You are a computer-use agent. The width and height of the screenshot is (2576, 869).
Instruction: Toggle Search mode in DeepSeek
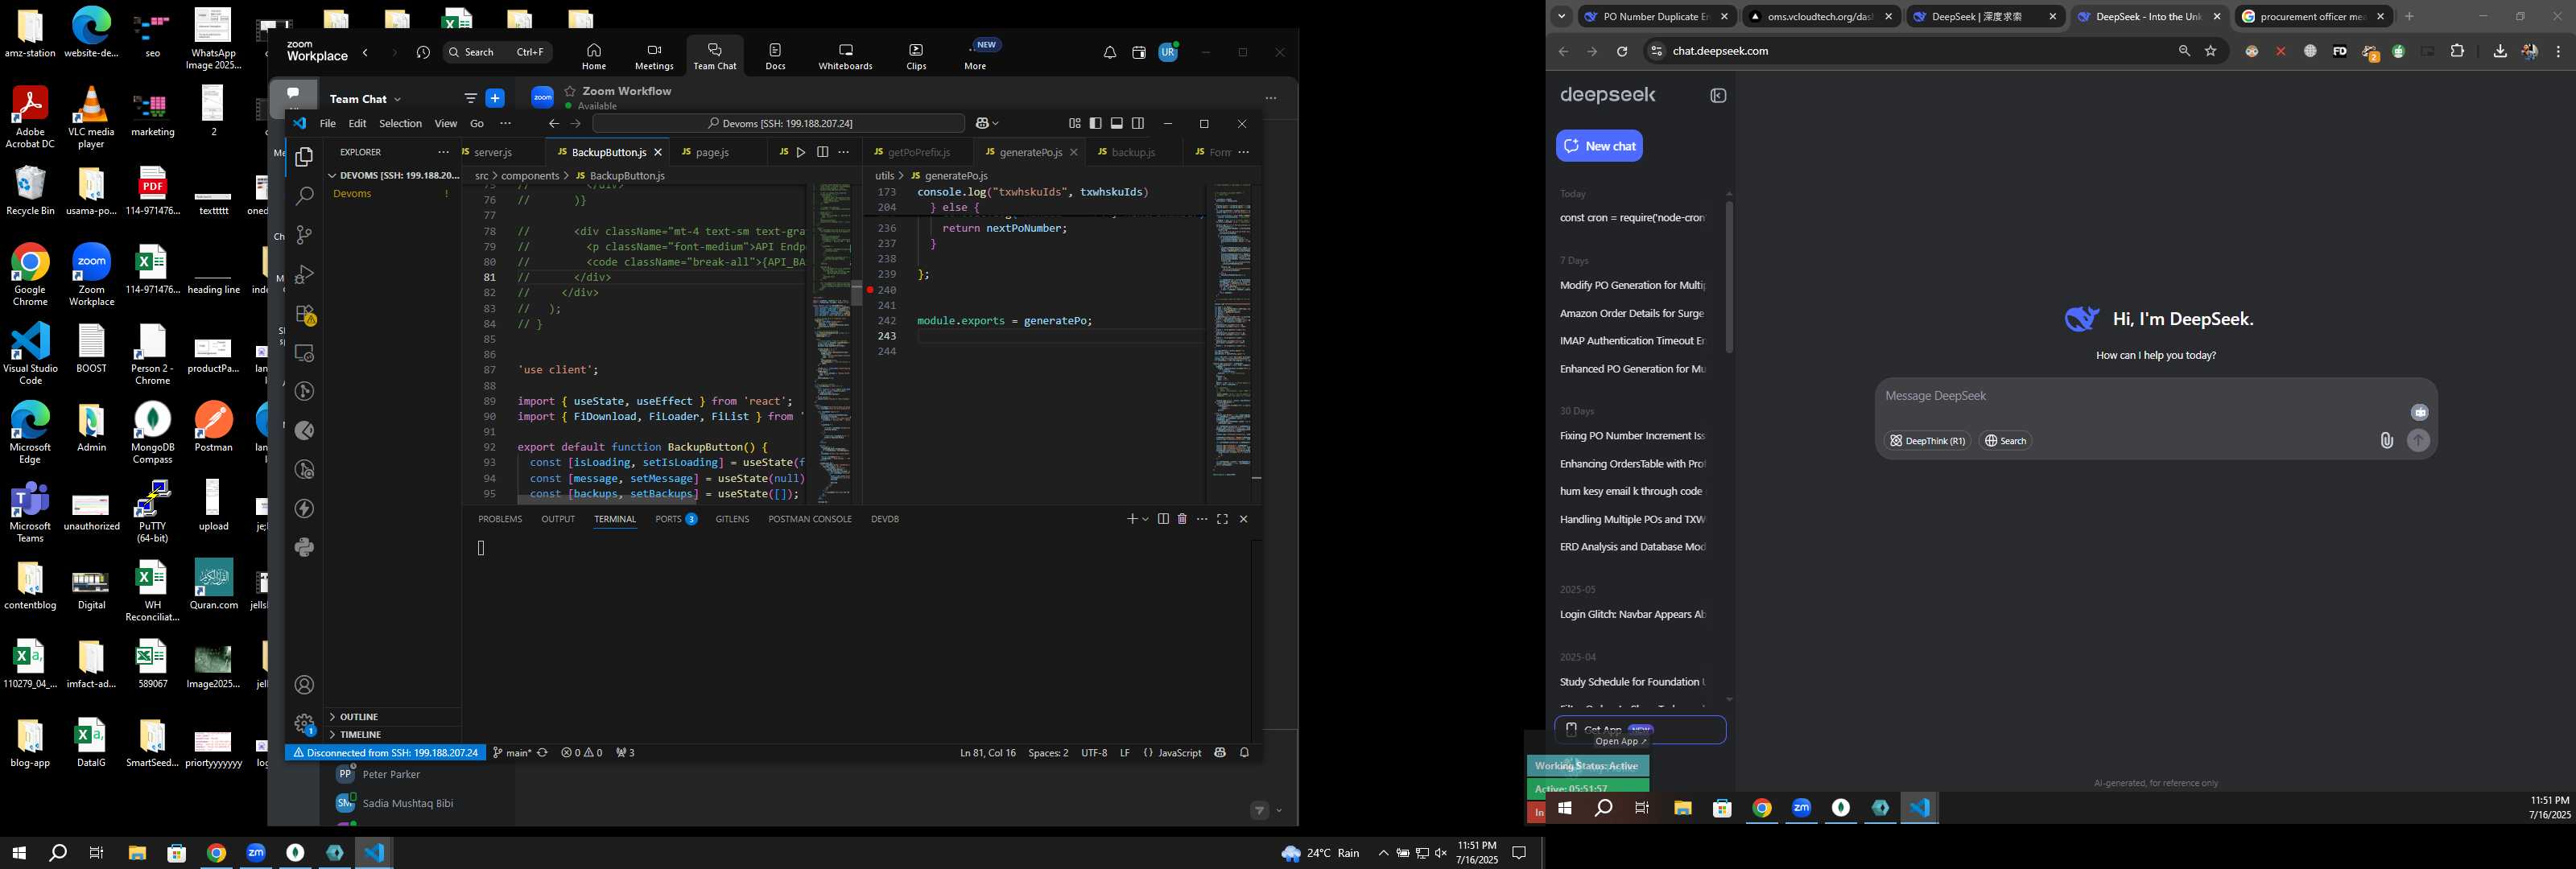click(x=2005, y=441)
